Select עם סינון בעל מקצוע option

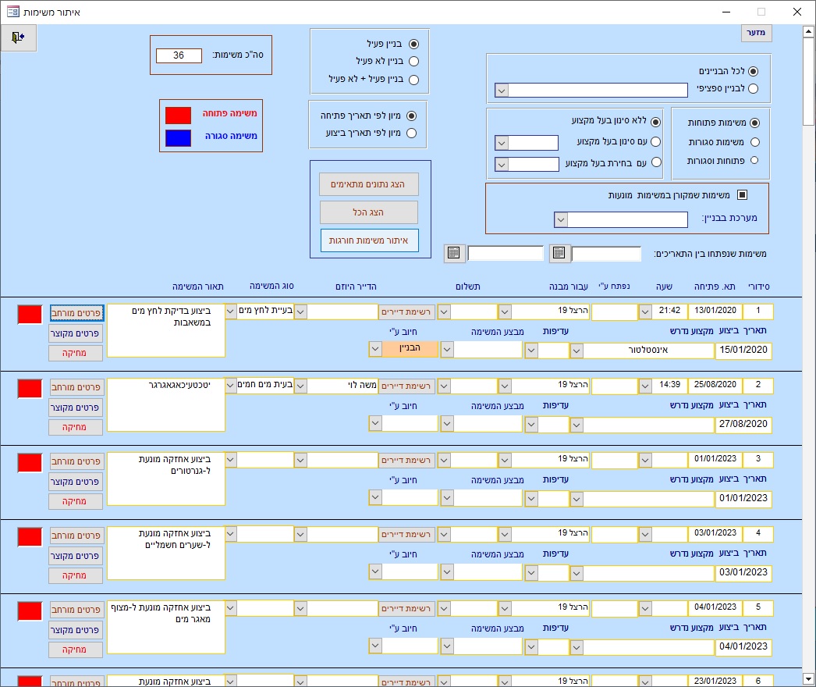click(656, 141)
